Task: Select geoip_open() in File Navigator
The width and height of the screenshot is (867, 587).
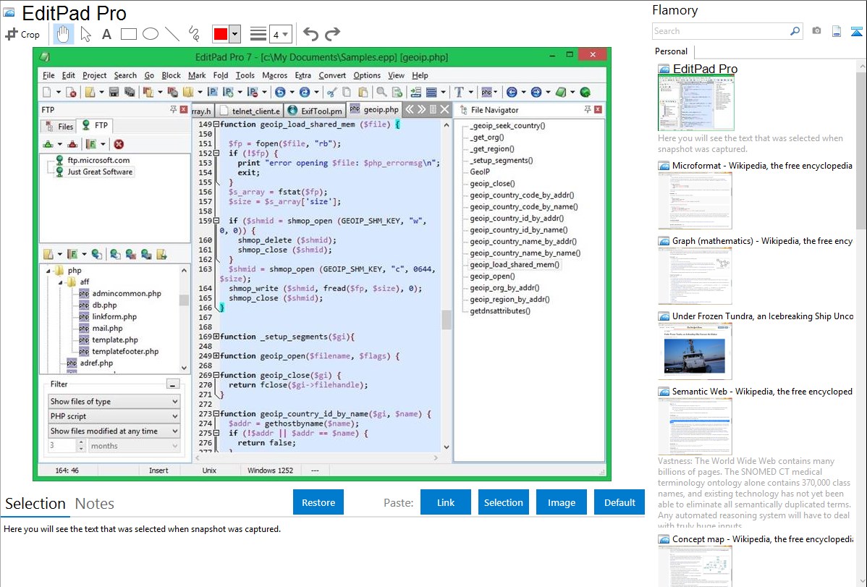Action: pos(492,276)
